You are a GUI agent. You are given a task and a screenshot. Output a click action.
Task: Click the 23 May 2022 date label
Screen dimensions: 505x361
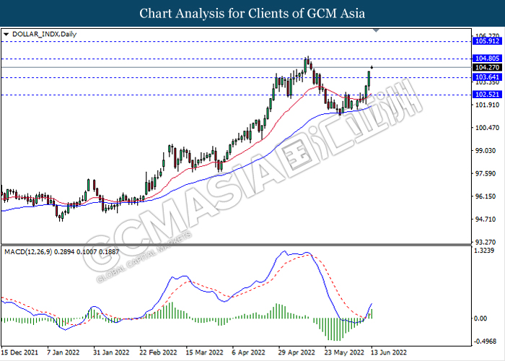tap(344, 352)
